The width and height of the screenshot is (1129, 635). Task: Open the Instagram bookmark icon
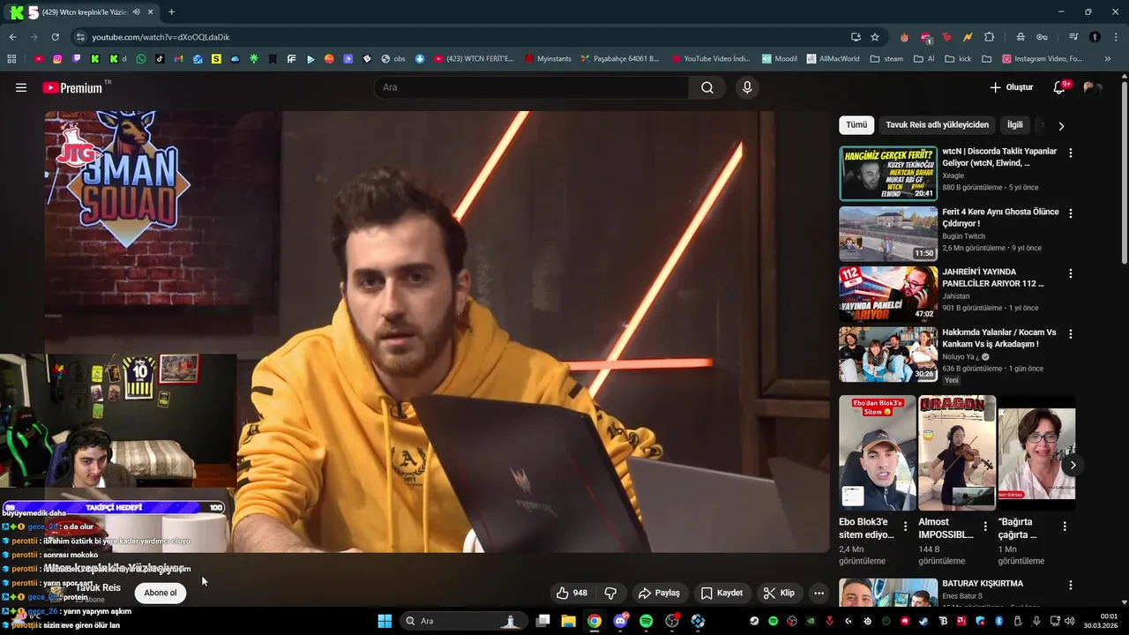[57, 59]
